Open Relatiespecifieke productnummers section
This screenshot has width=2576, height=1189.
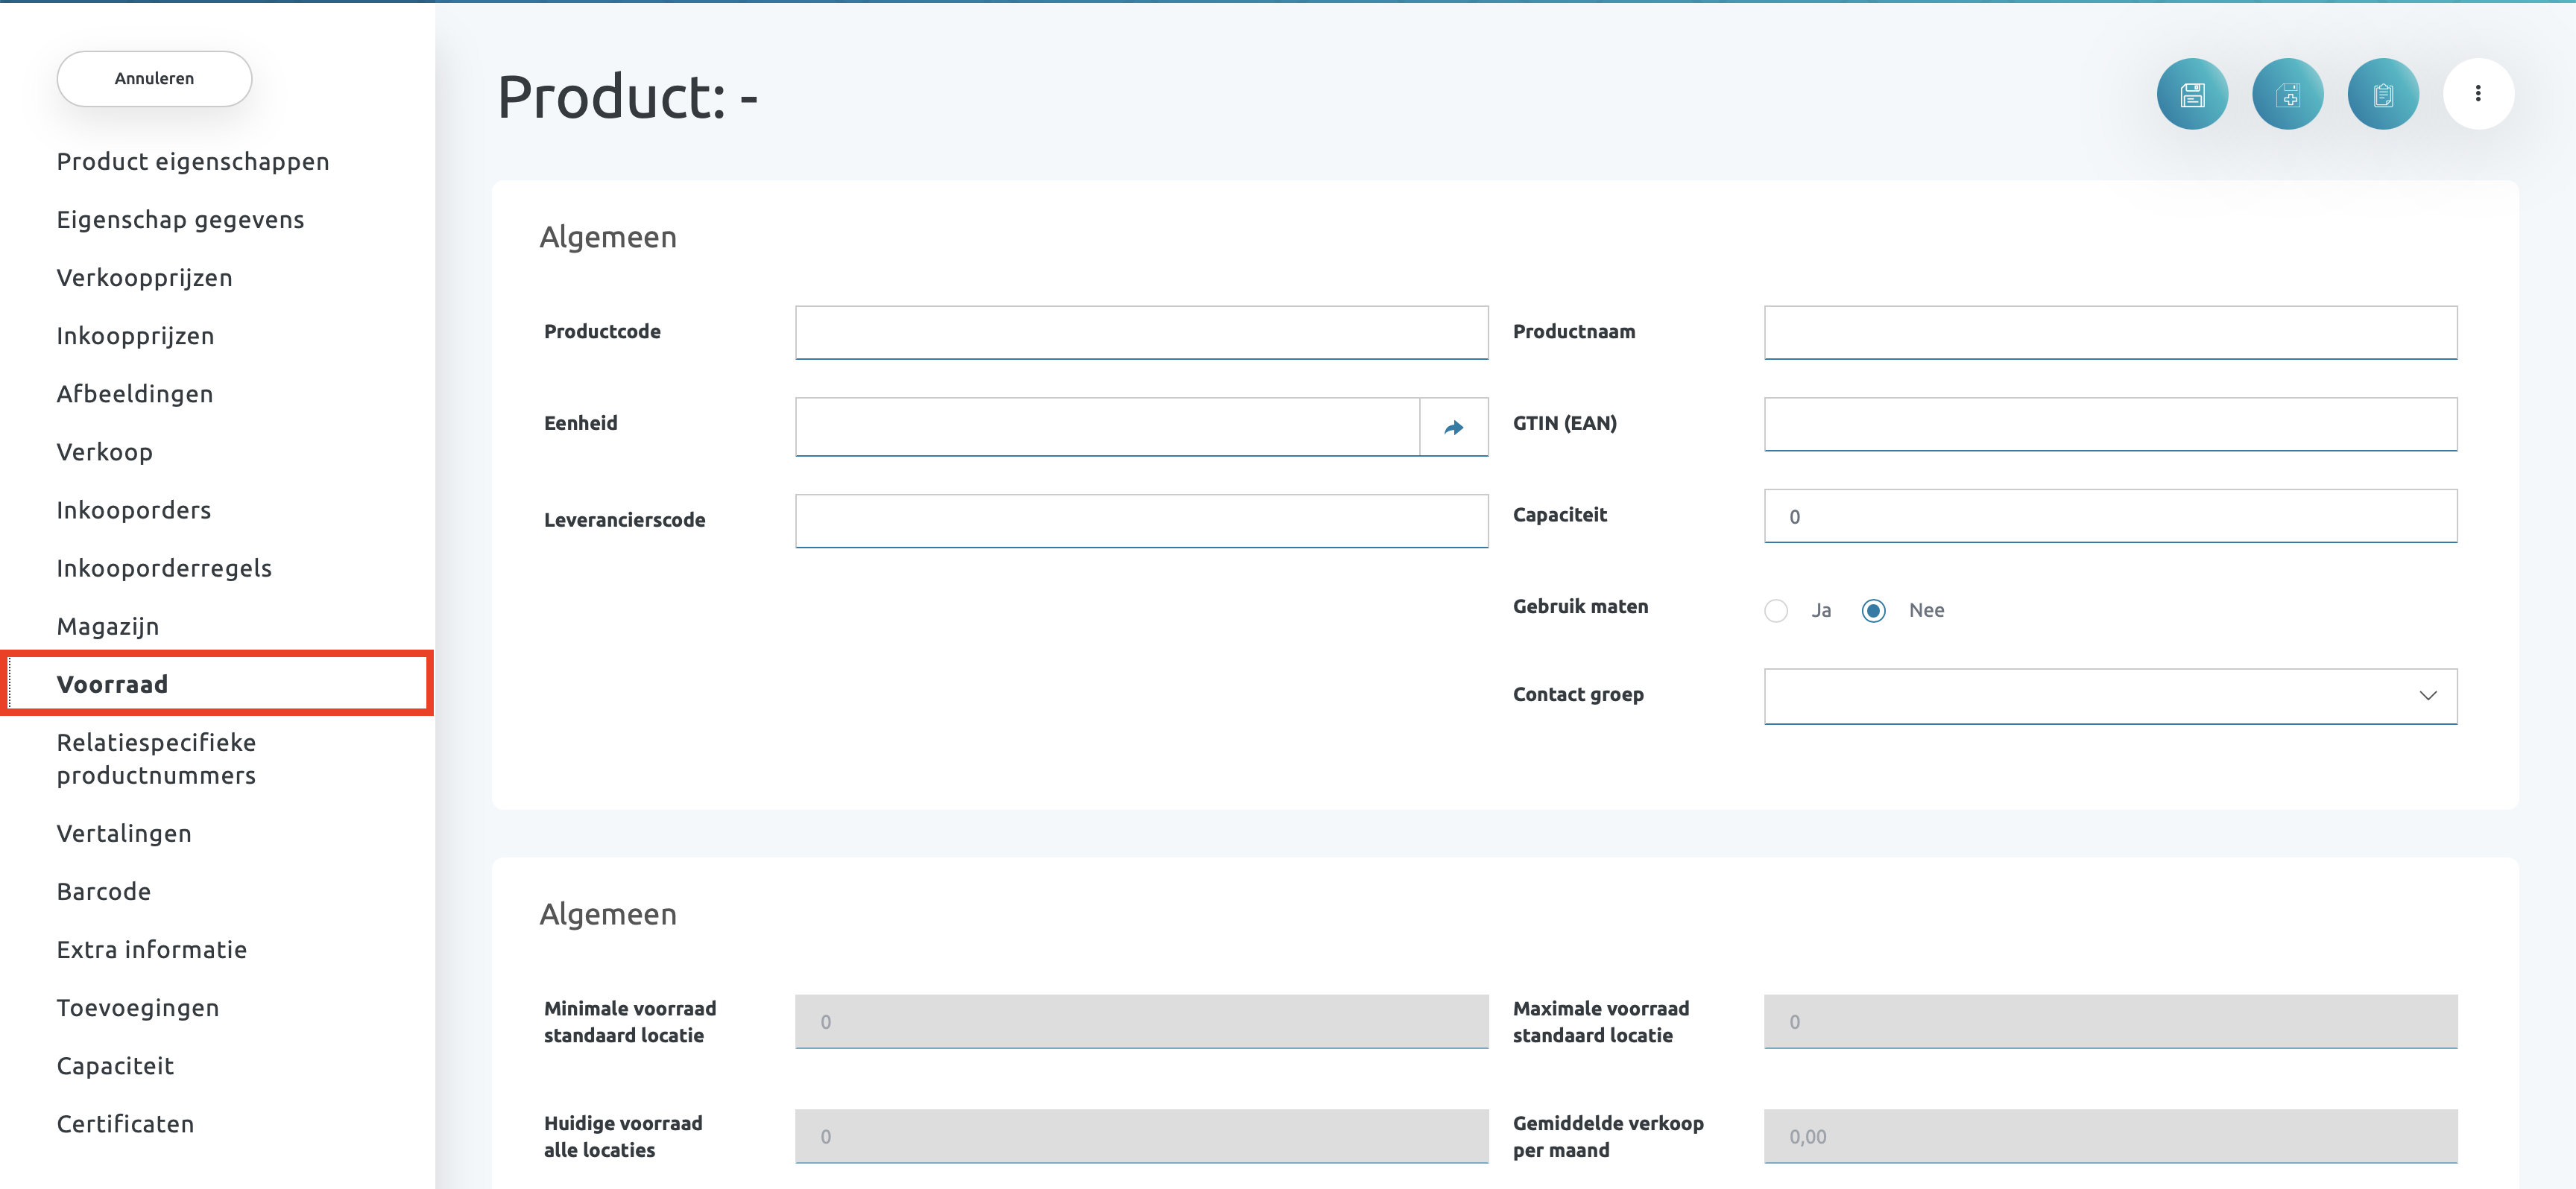coord(157,758)
